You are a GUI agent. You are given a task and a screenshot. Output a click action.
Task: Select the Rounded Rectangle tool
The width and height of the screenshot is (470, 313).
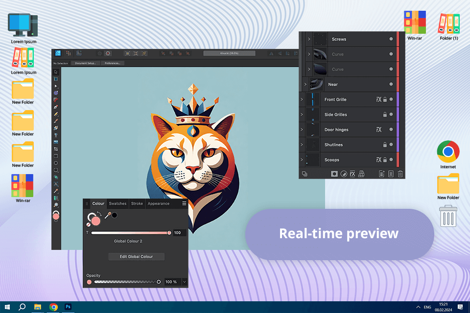[56, 170]
